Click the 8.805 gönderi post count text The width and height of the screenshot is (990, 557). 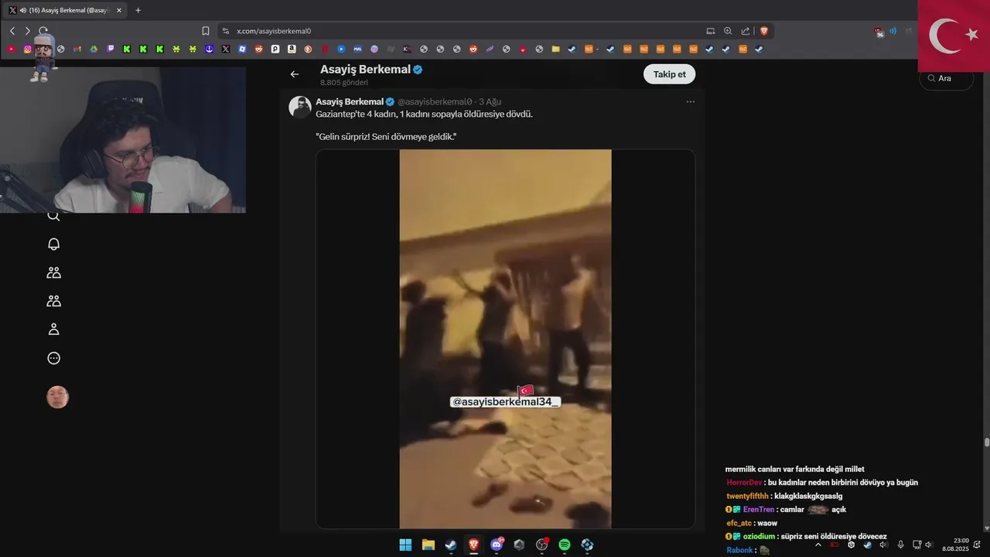(344, 82)
